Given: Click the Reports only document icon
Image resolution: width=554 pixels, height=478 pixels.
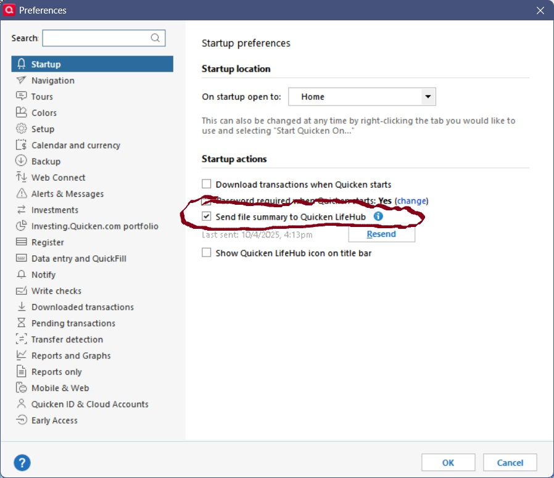Looking at the screenshot, I should click(21, 371).
